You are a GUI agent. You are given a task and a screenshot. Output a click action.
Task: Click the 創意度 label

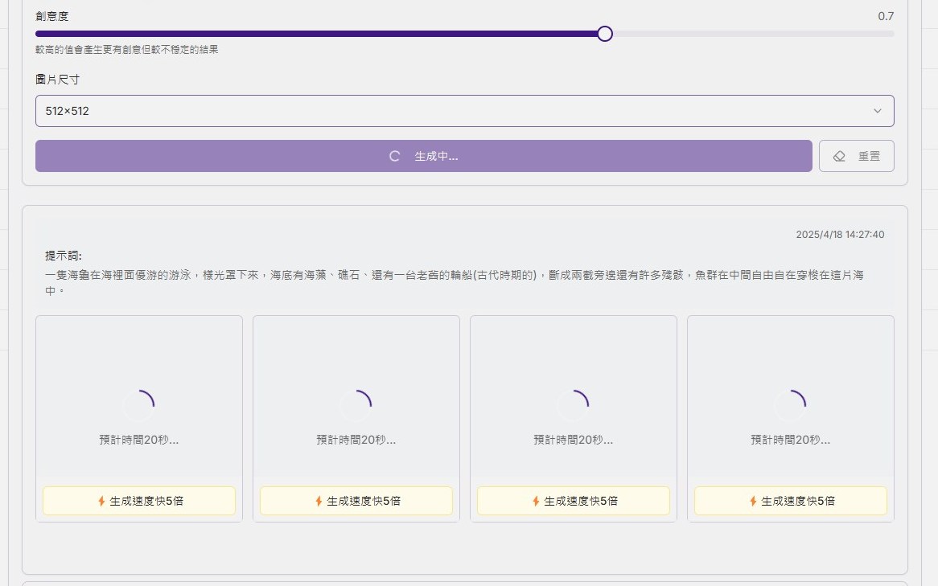pos(52,16)
